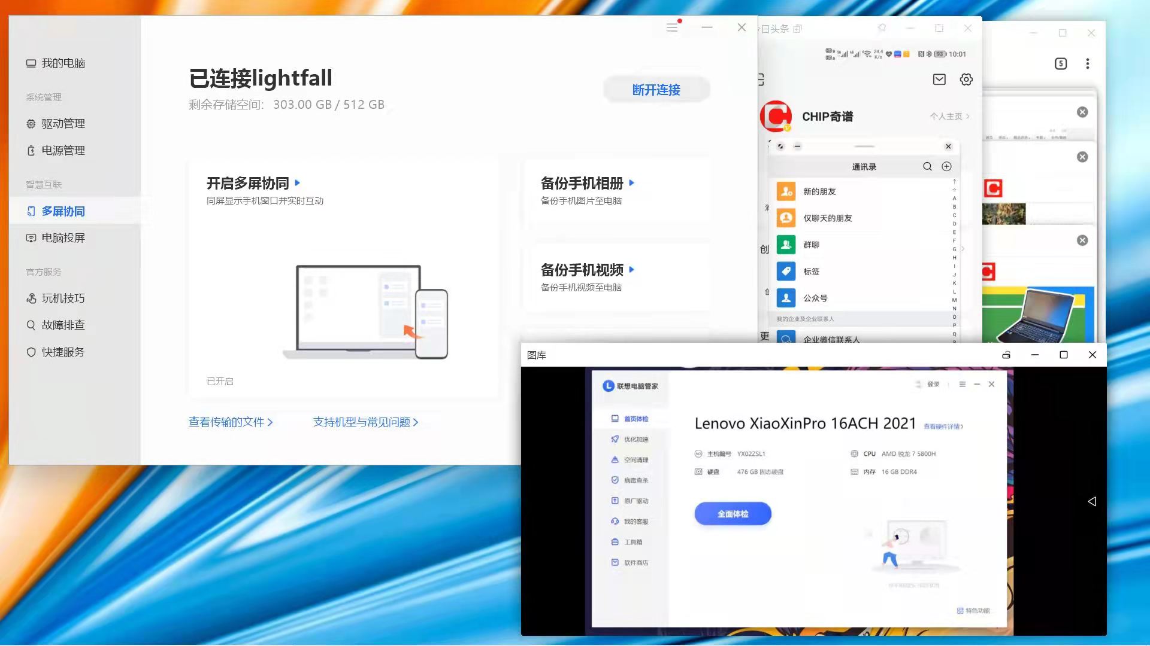Expand 备份手机视频 via its arrow
Screen dimensions: 1150x646
click(x=633, y=270)
